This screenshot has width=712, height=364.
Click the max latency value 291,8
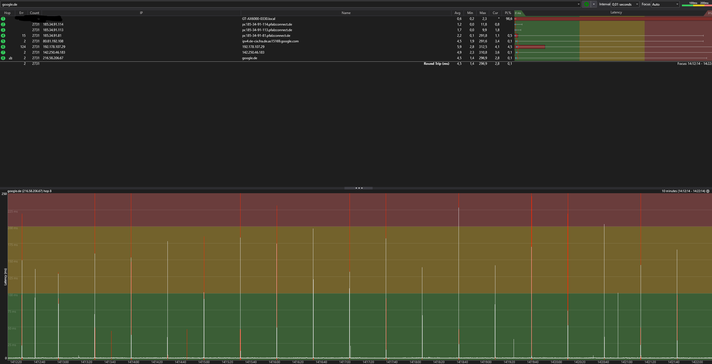click(483, 36)
